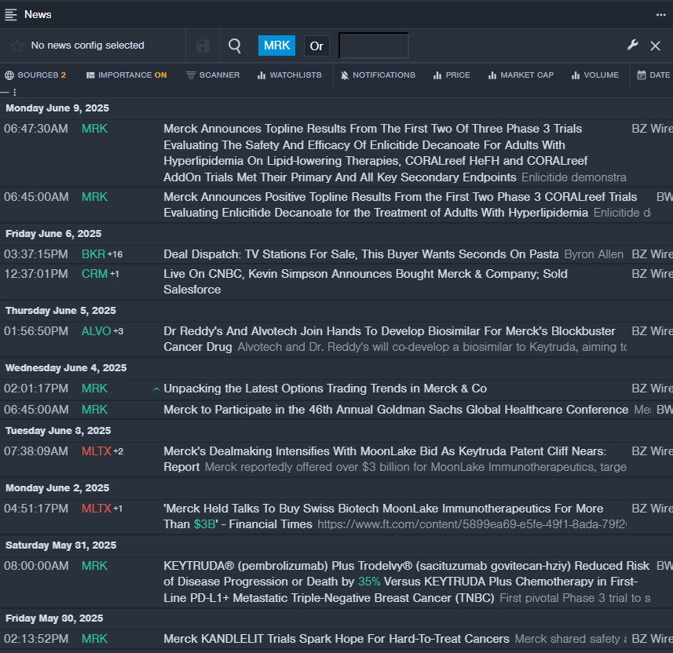
Task: Click BZ Wire source on Deal Dispatch row
Action: point(652,254)
